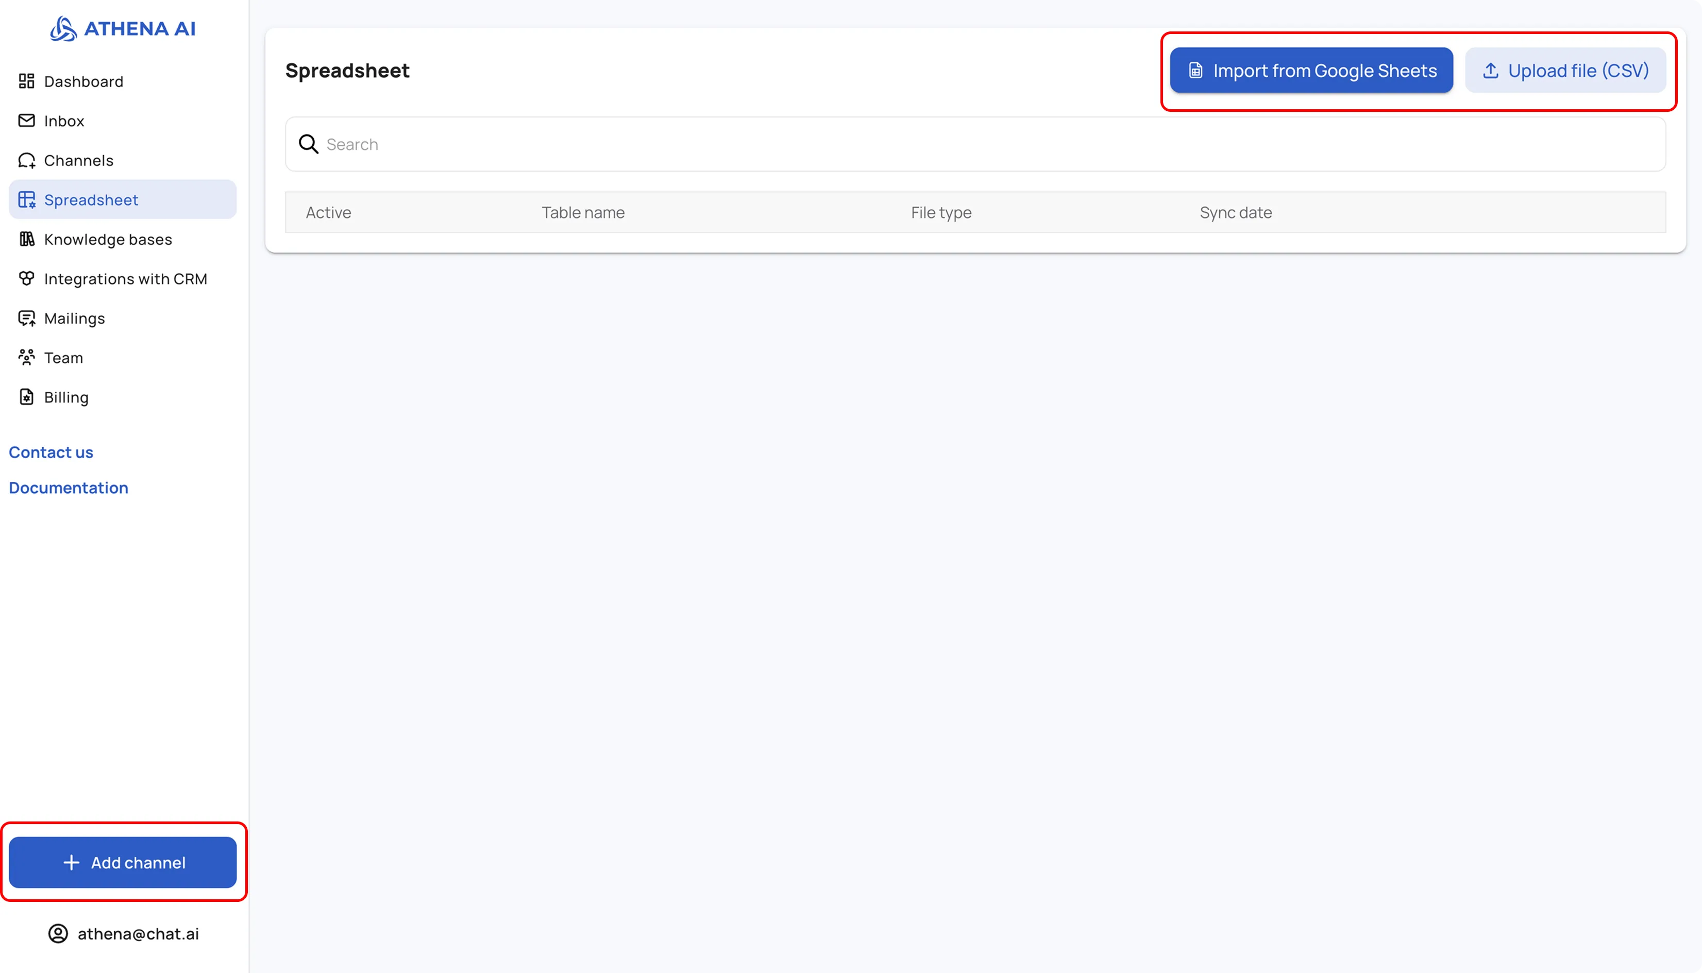Click the Channels headset icon
Image resolution: width=1702 pixels, height=973 pixels.
tap(27, 160)
